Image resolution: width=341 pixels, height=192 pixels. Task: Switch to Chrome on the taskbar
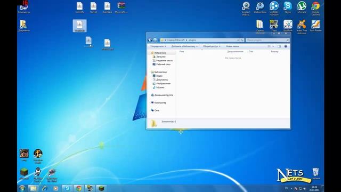79,188
